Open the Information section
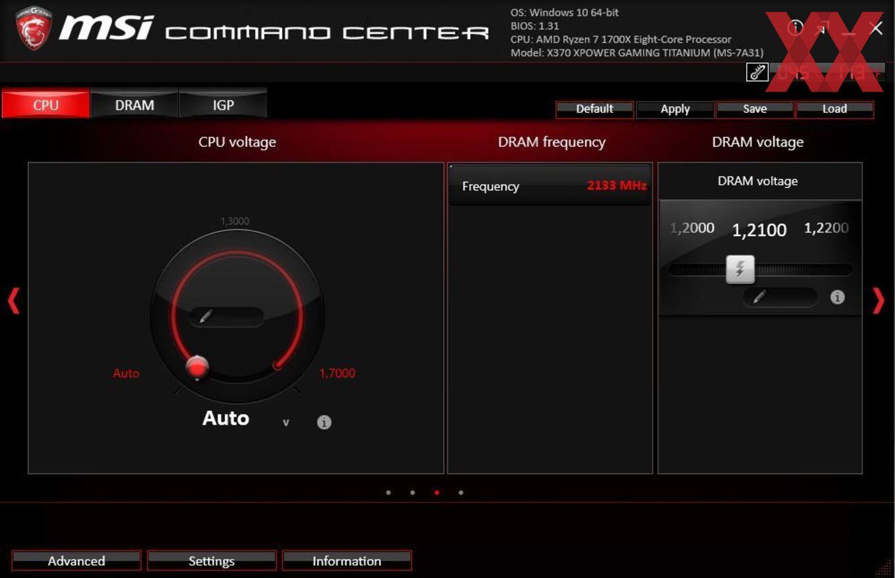This screenshot has width=895, height=578. (x=347, y=560)
